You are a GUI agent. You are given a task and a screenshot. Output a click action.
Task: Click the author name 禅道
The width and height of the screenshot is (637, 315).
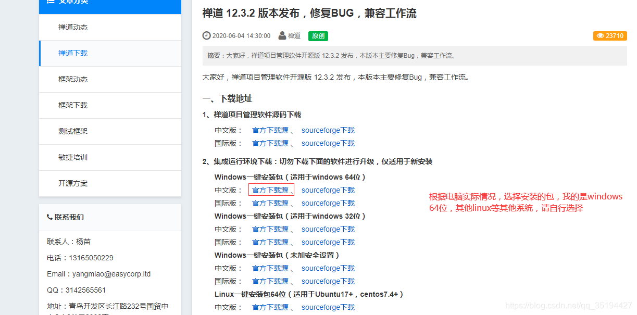pos(294,36)
